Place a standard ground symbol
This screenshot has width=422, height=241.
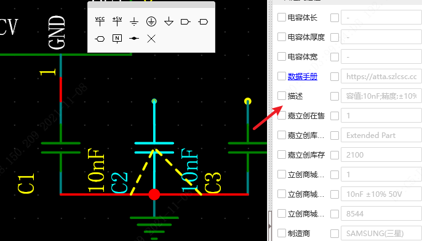134,21
